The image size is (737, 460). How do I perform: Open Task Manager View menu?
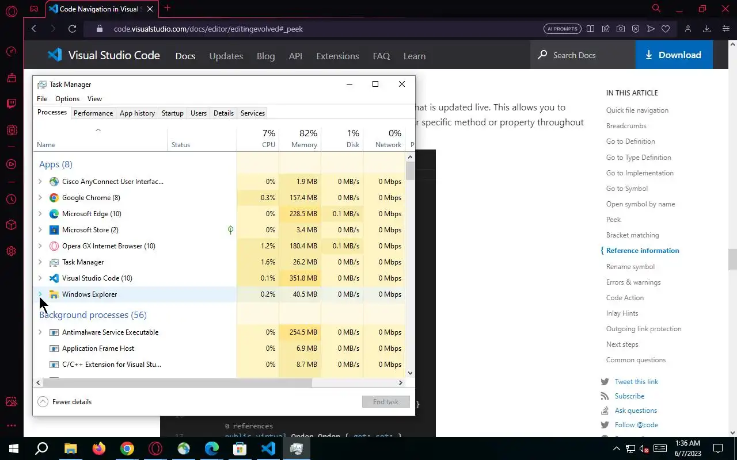click(x=94, y=99)
